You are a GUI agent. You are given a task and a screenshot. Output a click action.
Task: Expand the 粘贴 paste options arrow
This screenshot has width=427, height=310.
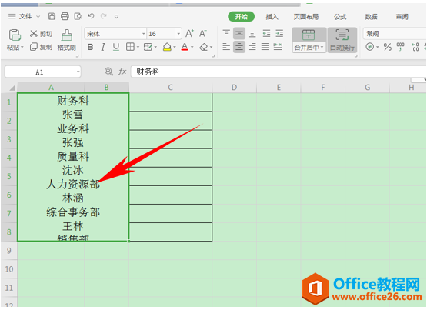[x=22, y=48]
